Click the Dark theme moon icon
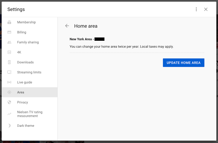This screenshot has width=218, height=143. click(9, 125)
